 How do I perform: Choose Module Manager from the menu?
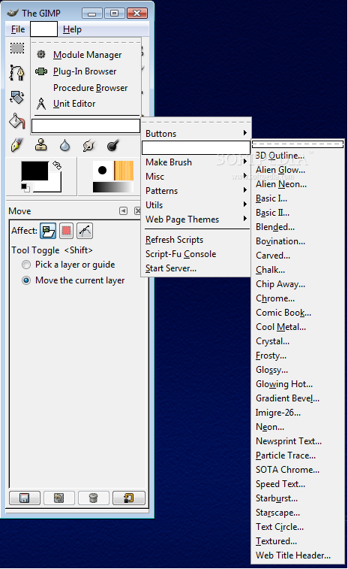pos(85,54)
